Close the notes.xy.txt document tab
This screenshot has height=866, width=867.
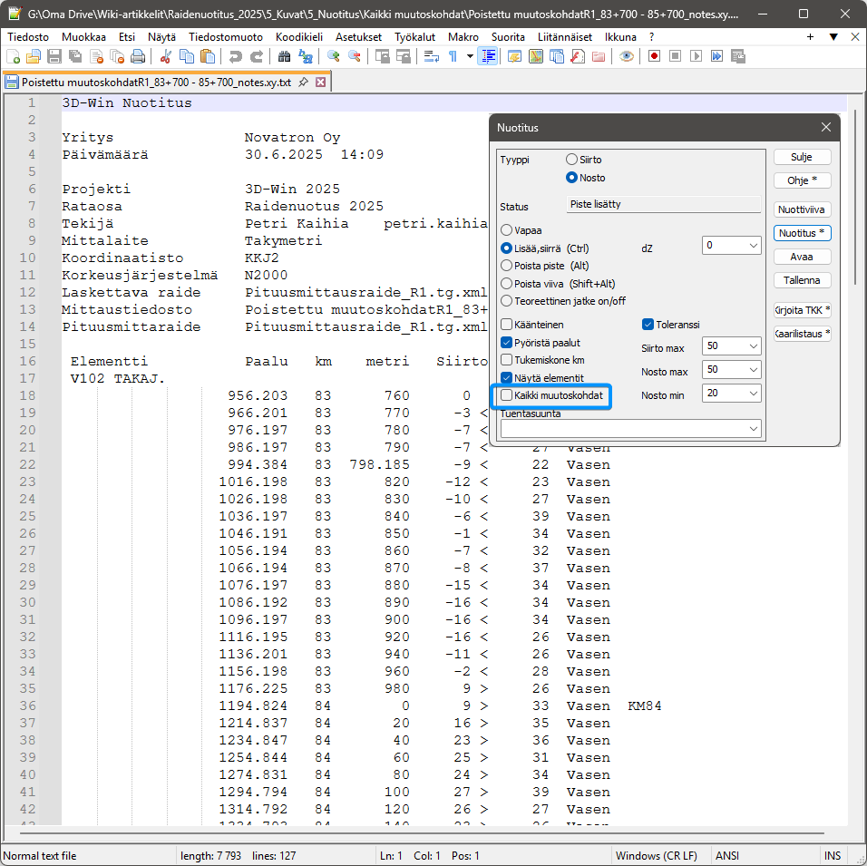(x=320, y=82)
